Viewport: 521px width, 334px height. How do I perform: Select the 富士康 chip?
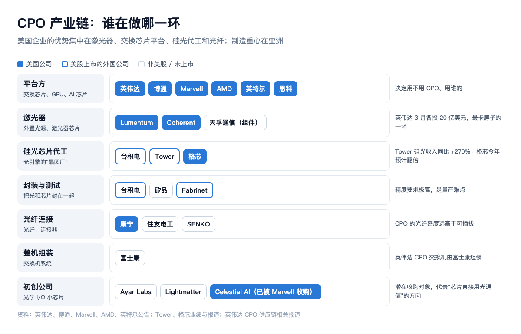coord(130,258)
